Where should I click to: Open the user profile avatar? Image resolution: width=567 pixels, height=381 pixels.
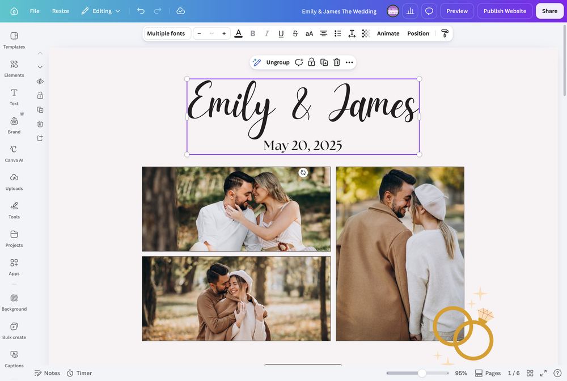(392, 11)
